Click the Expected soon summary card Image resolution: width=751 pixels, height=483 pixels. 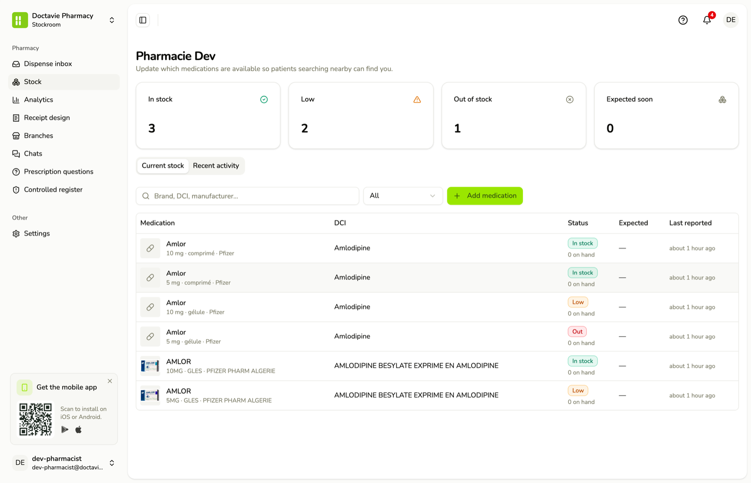click(667, 116)
